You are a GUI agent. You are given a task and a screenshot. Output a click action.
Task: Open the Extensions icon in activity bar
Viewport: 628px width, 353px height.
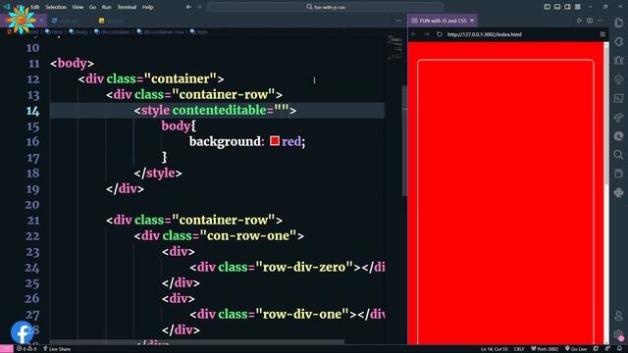(619, 41)
